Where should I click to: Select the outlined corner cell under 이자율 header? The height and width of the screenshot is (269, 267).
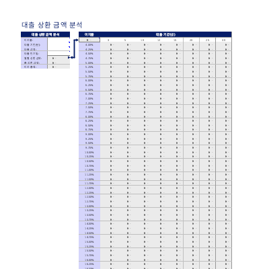pos(89,40)
